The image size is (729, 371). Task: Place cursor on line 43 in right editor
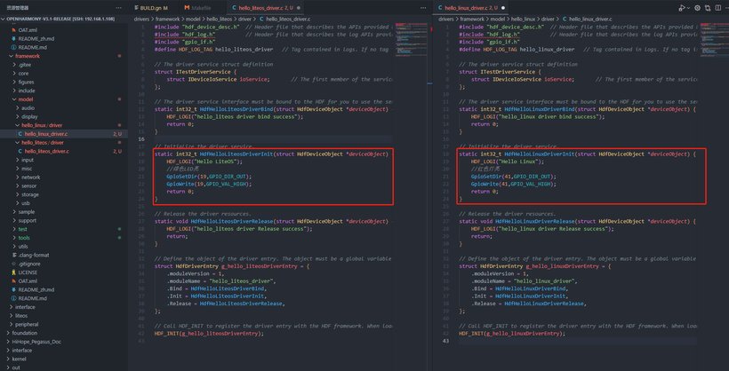pos(578,342)
